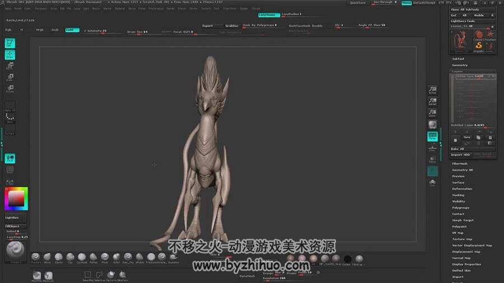Toggle the Floor grid icon

pos(433,148)
